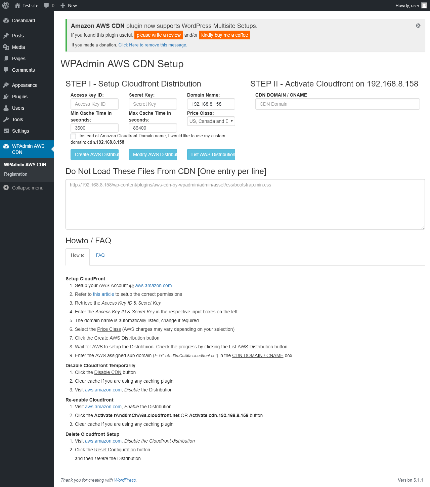The width and height of the screenshot is (430, 487).
Task: Open the aws.amazon.com link in Setup CloudFront
Action: pyautogui.click(x=154, y=285)
